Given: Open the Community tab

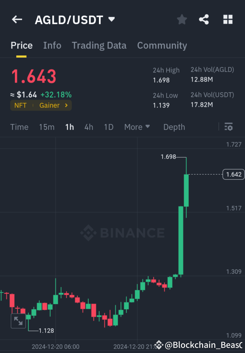Looking at the screenshot, I should [x=162, y=45].
